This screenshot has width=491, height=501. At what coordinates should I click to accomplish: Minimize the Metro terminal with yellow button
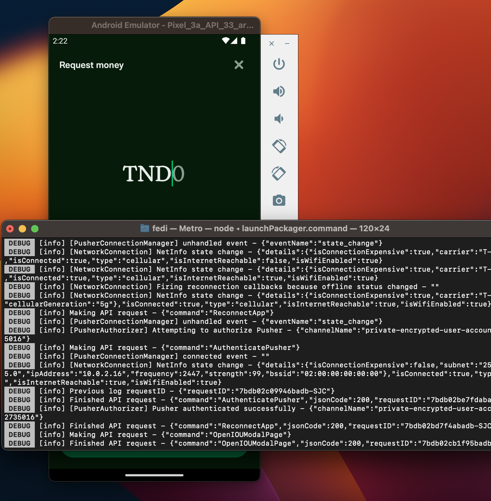[22, 229]
